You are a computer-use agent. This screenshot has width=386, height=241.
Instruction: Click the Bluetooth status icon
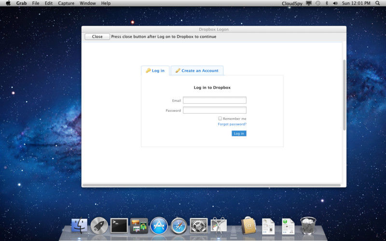click(x=327, y=3)
